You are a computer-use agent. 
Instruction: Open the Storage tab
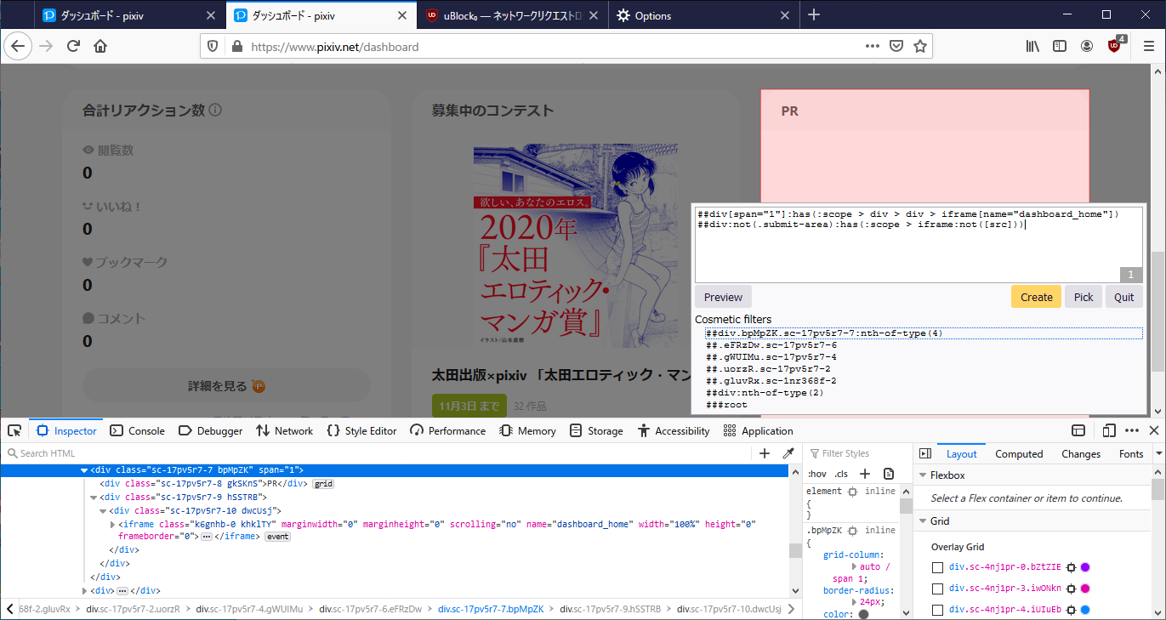[x=596, y=431]
